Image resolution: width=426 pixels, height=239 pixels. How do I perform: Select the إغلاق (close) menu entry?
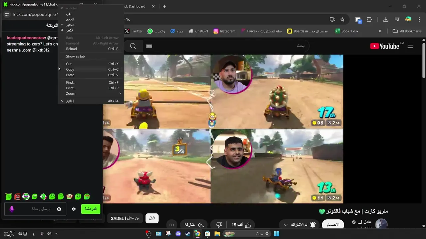pos(91,101)
